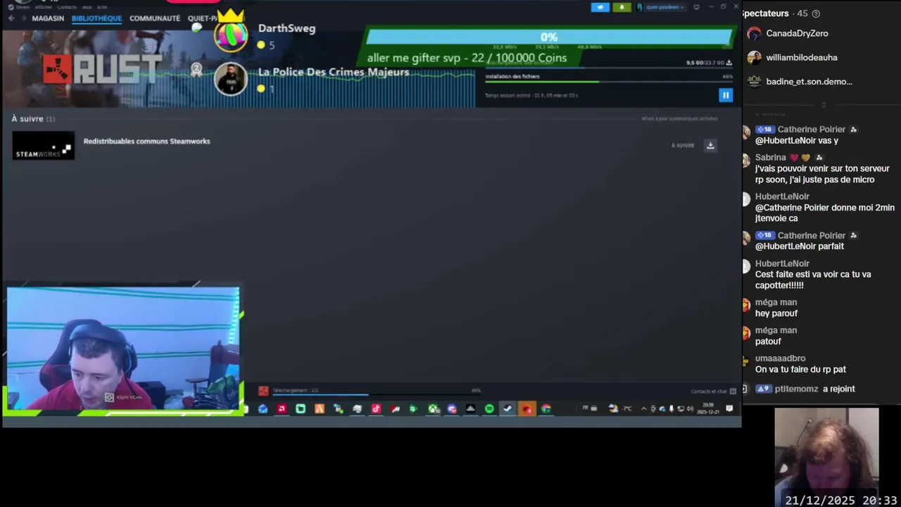Open the taskbar clock and date
Screen dimensions: 901x507
pos(707,408)
